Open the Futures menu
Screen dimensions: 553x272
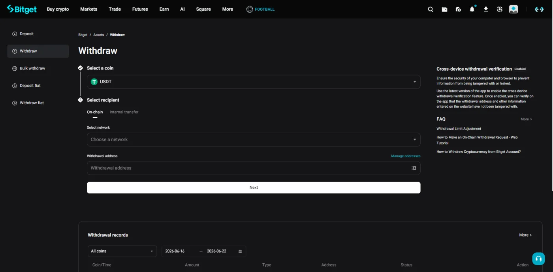click(140, 9)
